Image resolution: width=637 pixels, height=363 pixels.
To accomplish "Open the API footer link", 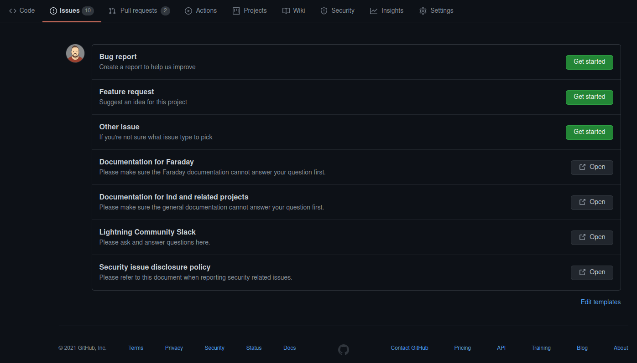I will pyautogui.click(x=501, y=348).
